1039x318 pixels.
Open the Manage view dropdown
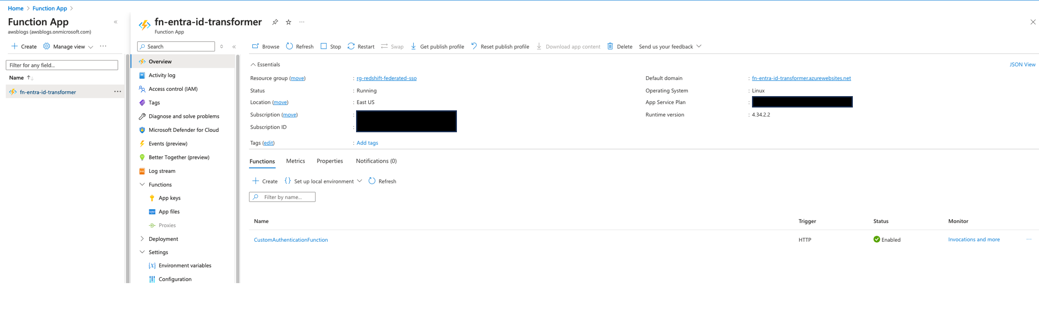coord(68,47)
